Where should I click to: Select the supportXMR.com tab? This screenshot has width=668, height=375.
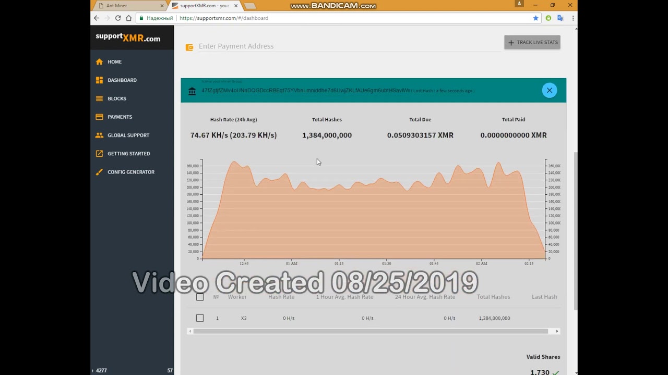pyautogui.click(x=204, y=6)
